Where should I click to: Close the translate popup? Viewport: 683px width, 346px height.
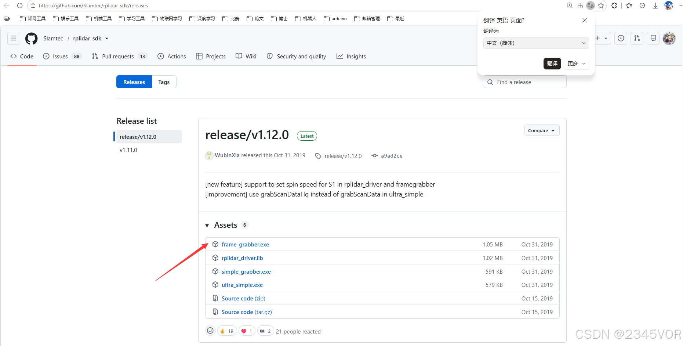tap(585, 20)
